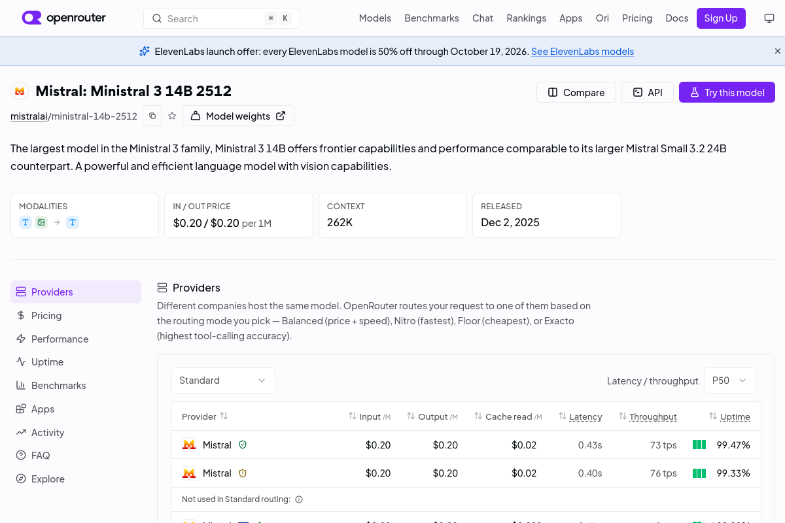
Task: Dismiss the ElevenLabs launch offer banner
Action: click(x=778, y=51)
